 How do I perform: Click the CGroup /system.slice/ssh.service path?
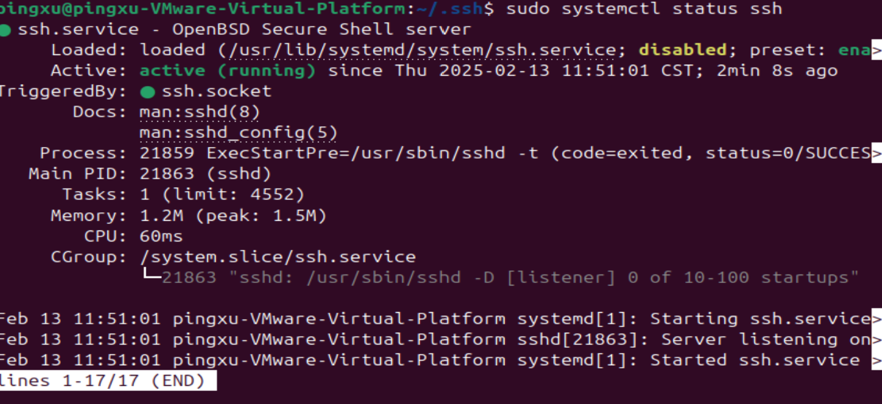(278, 257)
